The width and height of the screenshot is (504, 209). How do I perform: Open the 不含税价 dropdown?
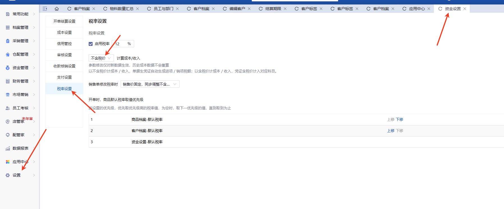pos(101,58)
